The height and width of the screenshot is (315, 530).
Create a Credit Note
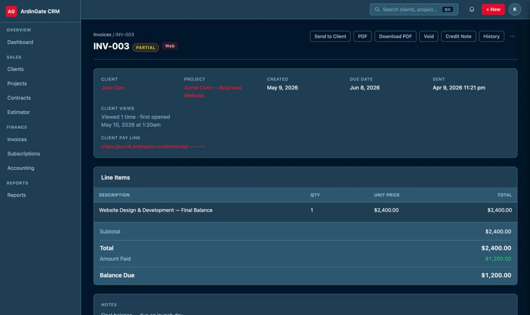458,36
